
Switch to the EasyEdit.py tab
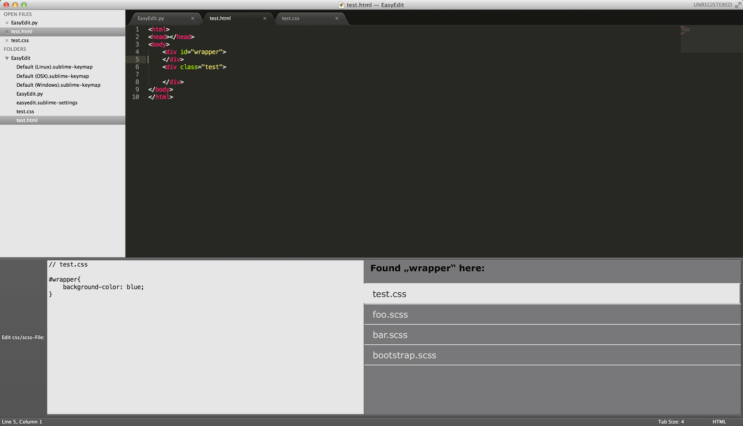[165, 18]
